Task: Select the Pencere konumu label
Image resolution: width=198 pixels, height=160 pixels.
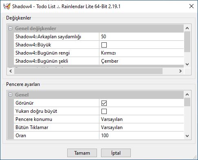Action: point(34,119)
